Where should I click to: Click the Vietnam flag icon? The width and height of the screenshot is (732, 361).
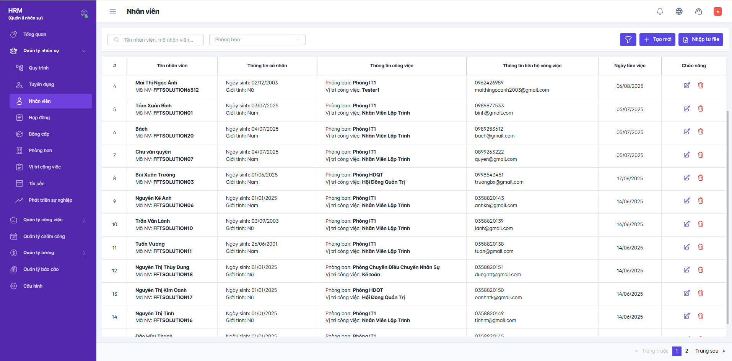tap(718, 11)
